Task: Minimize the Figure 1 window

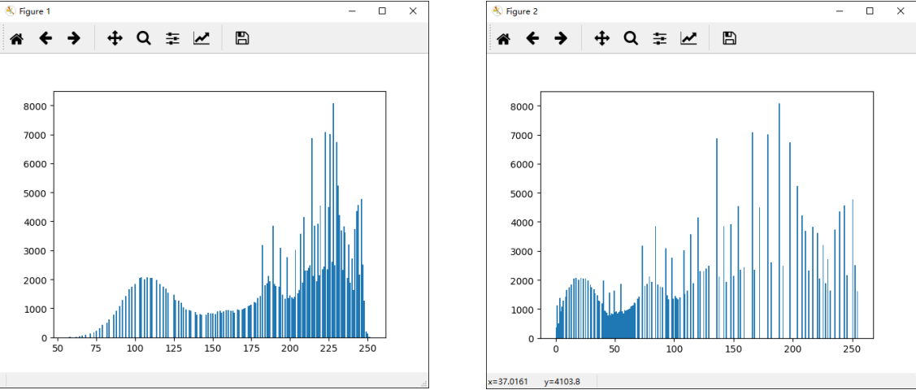Action: click(x=352, y=11)
